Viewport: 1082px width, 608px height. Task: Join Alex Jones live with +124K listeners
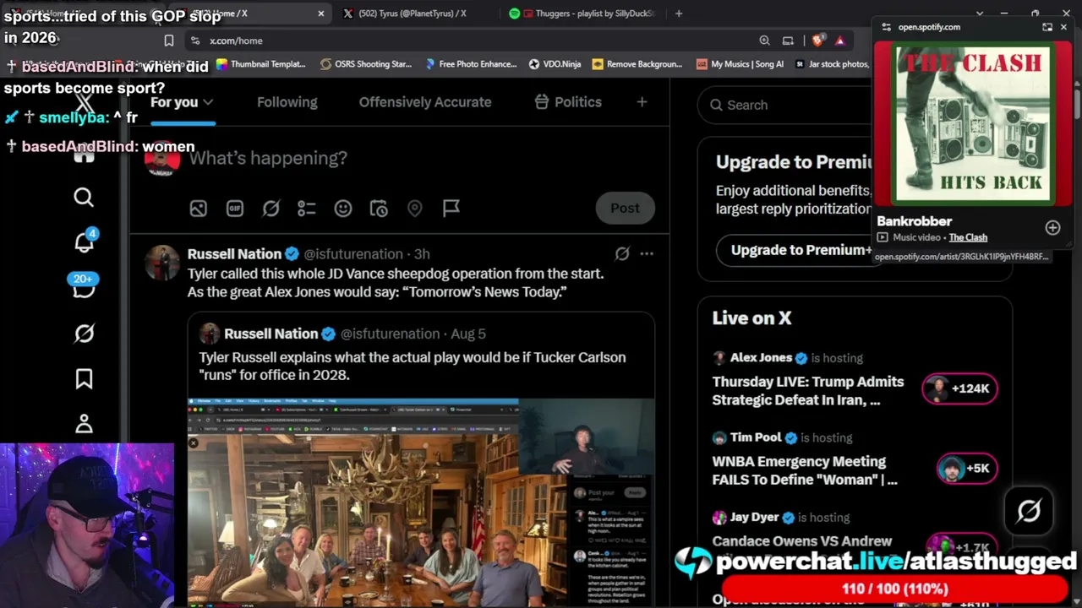(959, 388)
